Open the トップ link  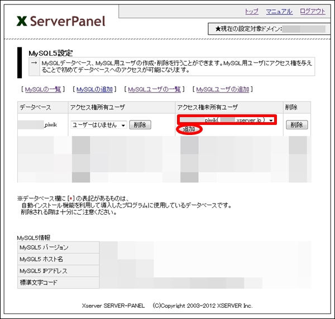(x=251, y=11)
